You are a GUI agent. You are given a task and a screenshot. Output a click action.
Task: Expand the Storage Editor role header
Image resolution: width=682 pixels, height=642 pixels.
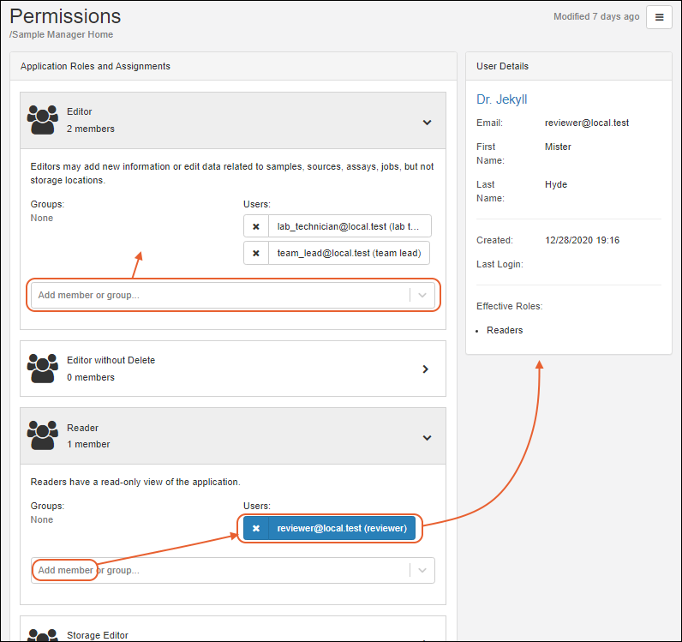coord(233,634)
